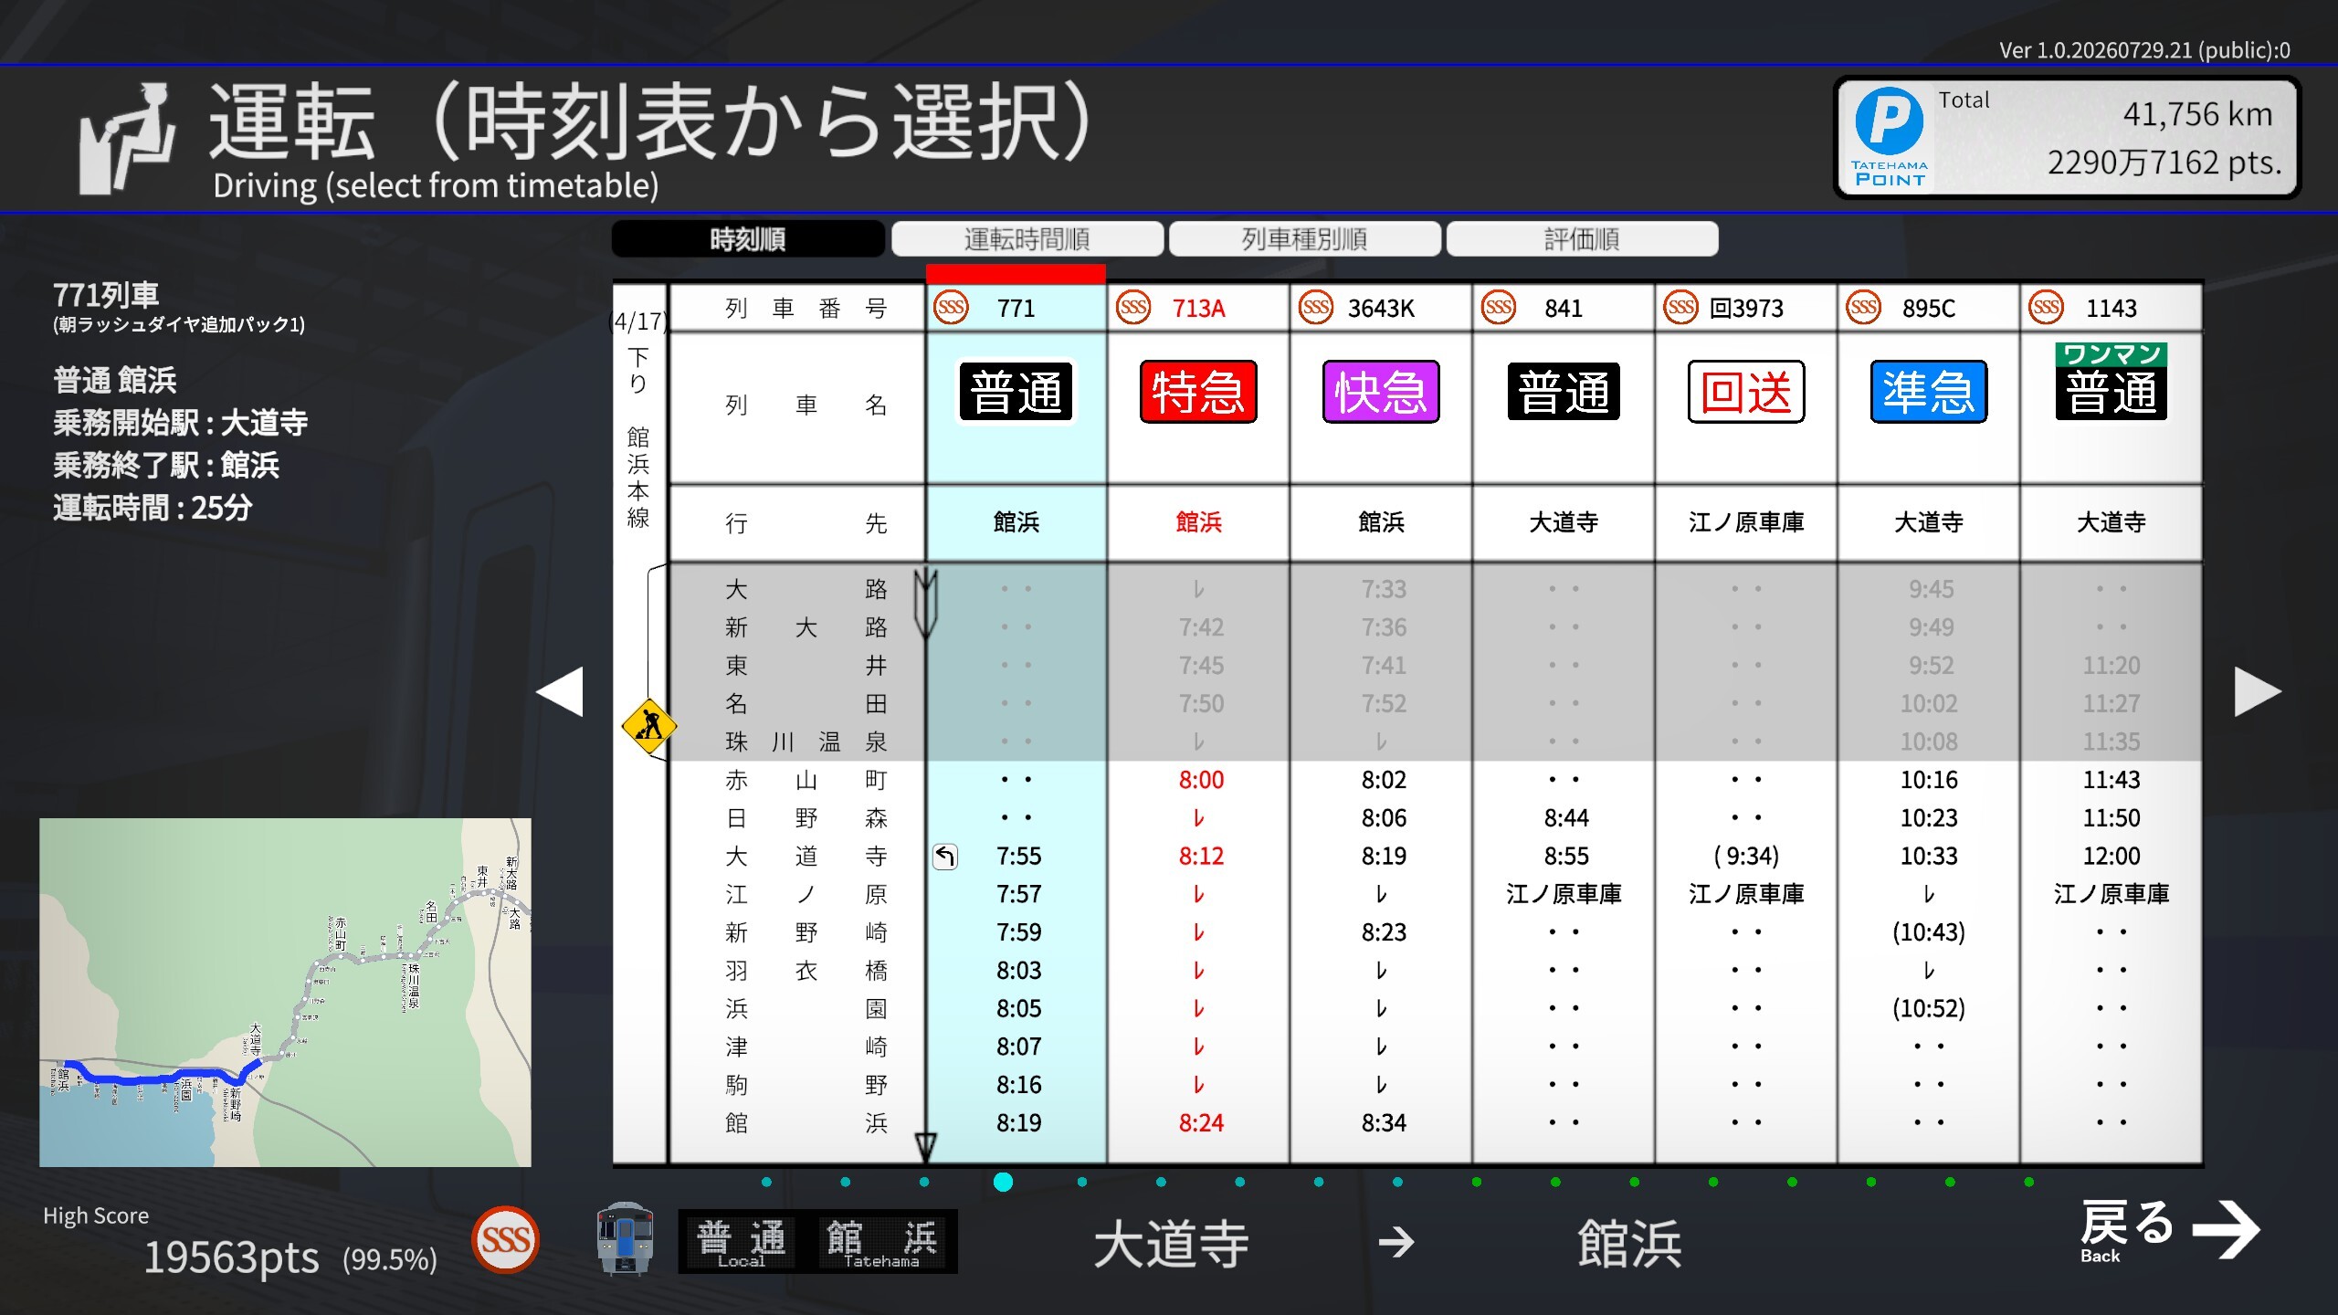Select the 特急 limited express badge for 713A
The height and width of the screenshot is (1315, 2338).
1198,392
